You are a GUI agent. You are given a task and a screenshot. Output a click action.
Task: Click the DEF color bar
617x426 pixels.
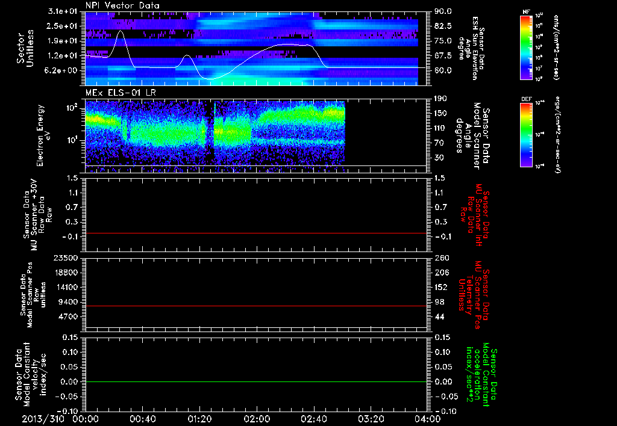click(526, 135)
